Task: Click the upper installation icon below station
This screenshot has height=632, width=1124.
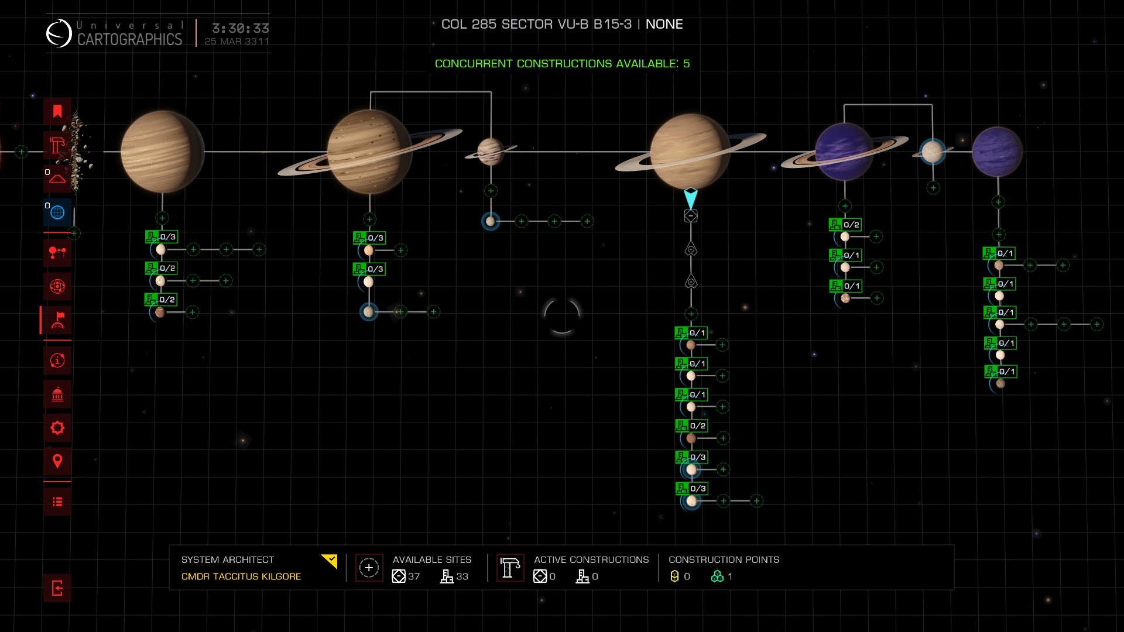Action: (x=691, y=249)
